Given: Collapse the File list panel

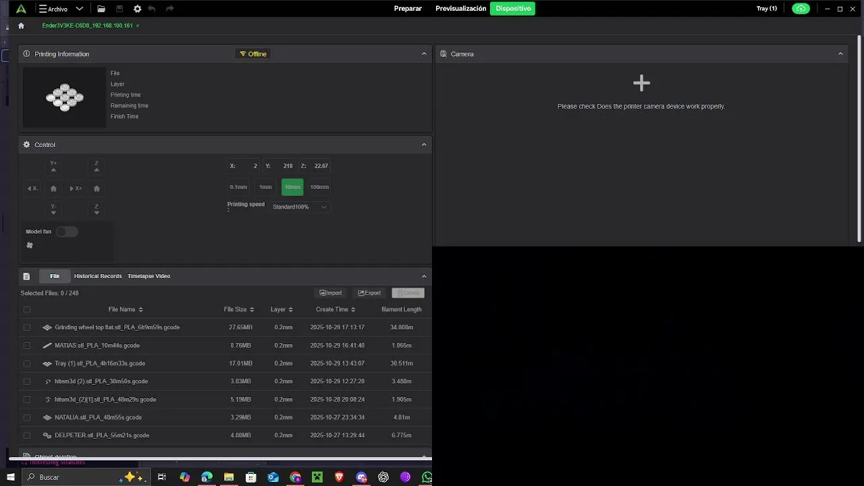Looking at the screenshot, I should [x=424, y=276].
